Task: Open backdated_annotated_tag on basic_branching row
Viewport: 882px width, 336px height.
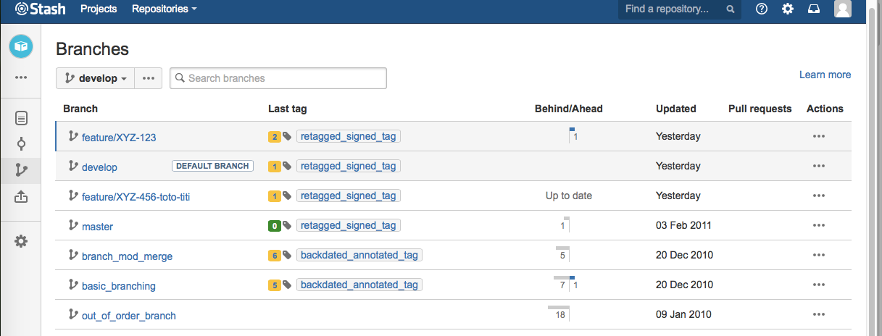Action: click(359, 285)
